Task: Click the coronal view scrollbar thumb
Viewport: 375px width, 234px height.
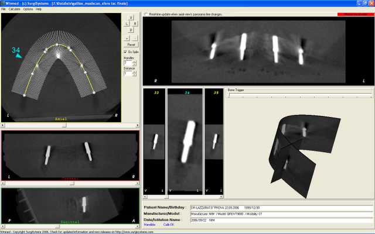Action: tap(72, 183)
